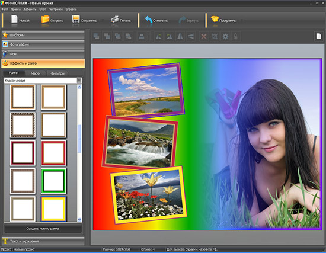The image size is (326, 253).
Task: Open the Справка menu
Action: (71, 9)
